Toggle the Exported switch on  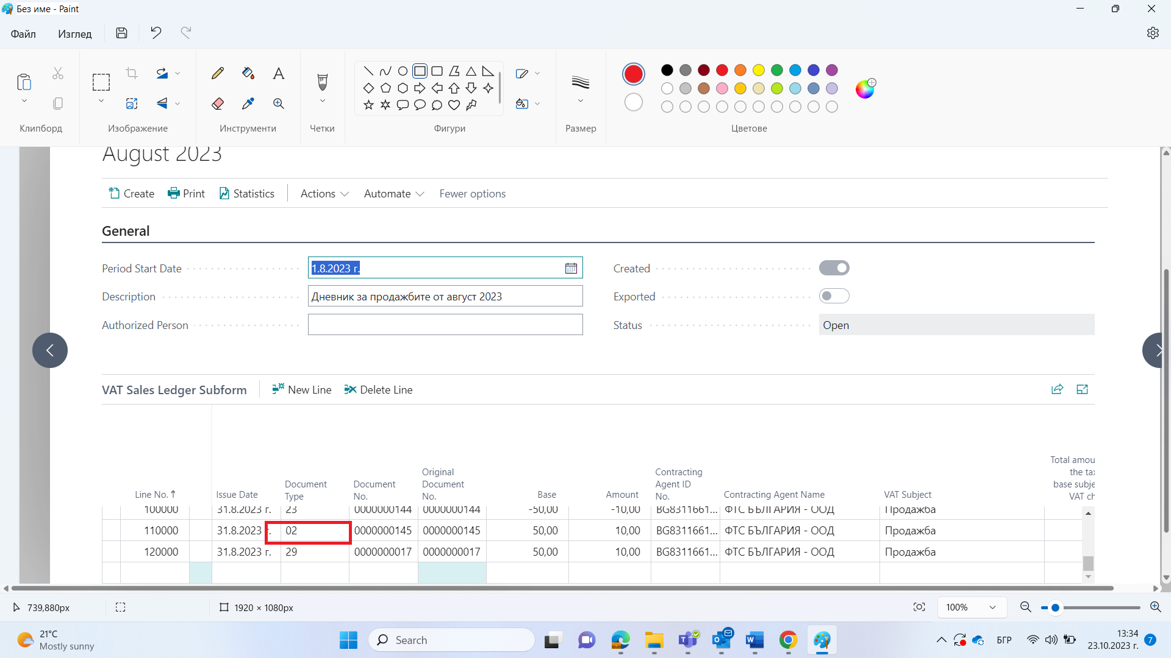[834, 297]
